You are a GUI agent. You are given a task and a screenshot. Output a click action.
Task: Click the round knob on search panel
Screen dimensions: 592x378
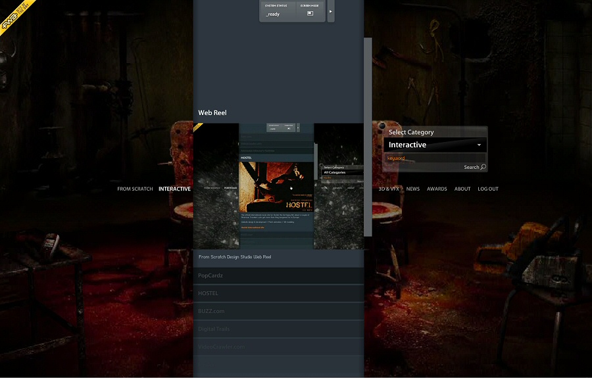pyautogui.click(x=382, y=126)
